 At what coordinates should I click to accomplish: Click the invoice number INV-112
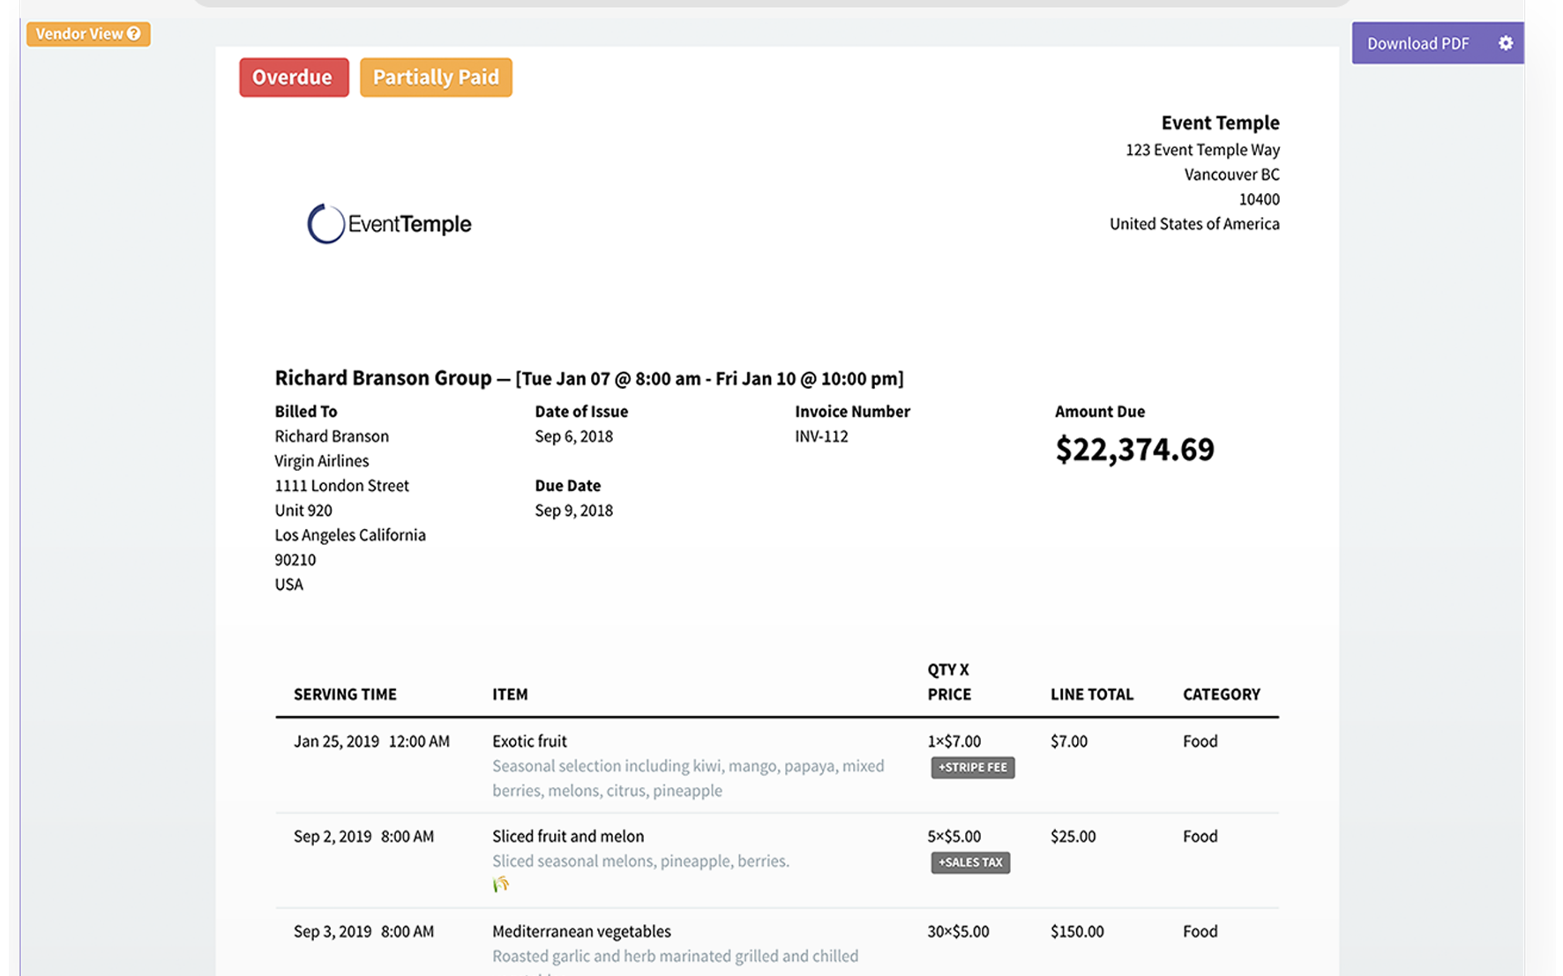pos(821,436)
